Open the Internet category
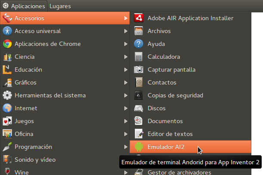 coord(65,108)
